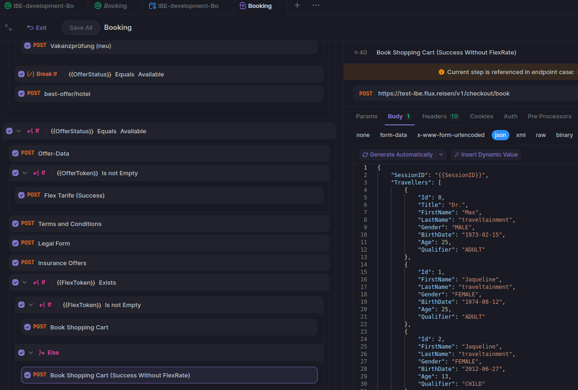Click the step title Book Shopping Cart (Success Without FlexRate)

point(446,53)
